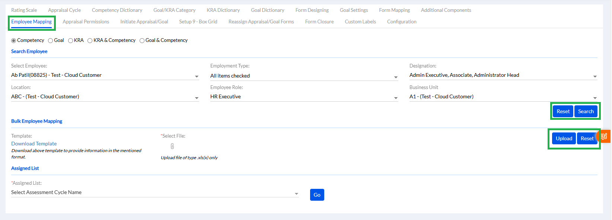
Task: Open the orange feedback notepad icon
Action: click(x=604, y=137)
